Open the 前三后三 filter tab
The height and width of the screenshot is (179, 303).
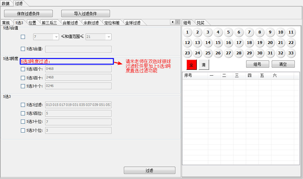click(x=50, y=23)
